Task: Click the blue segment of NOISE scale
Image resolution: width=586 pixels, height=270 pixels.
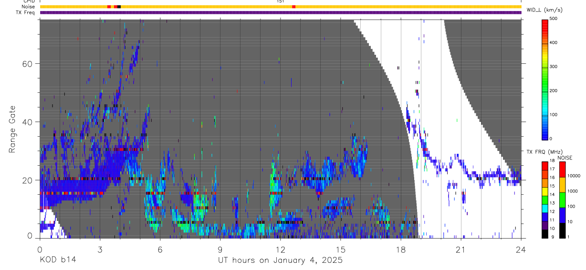Action: (562, 215)
